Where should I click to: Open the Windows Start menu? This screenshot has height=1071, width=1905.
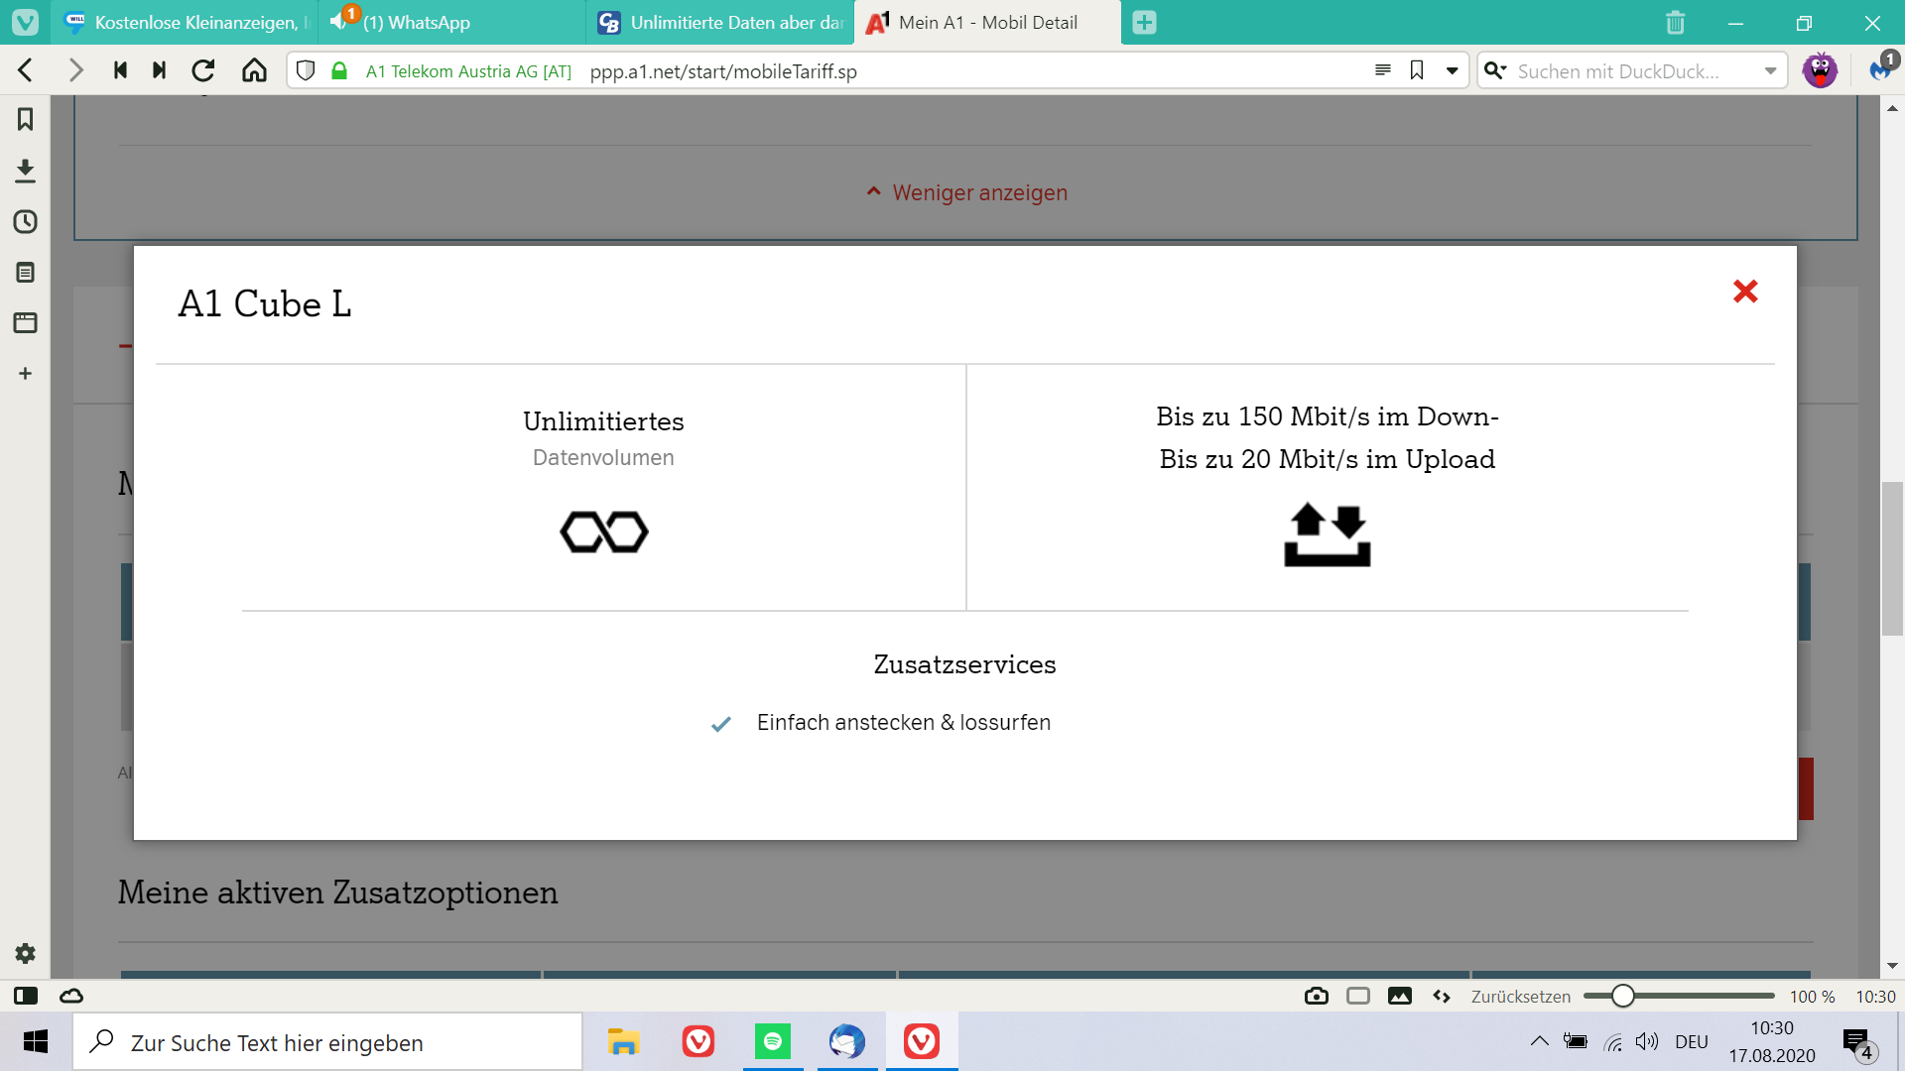pos(36,1041)
